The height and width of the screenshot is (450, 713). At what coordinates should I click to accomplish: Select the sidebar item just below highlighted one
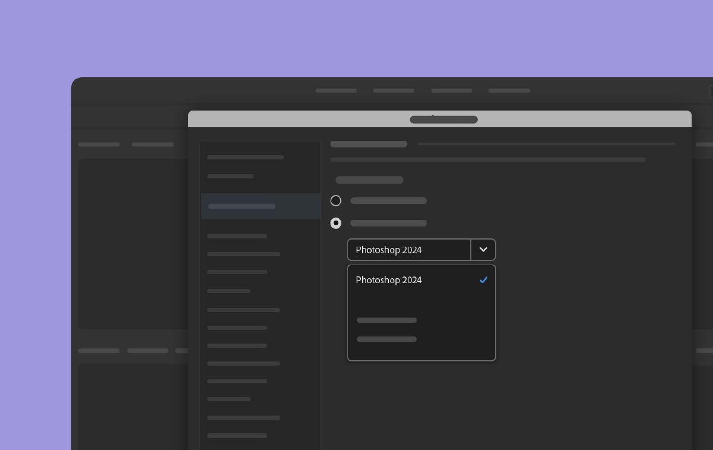237,237
